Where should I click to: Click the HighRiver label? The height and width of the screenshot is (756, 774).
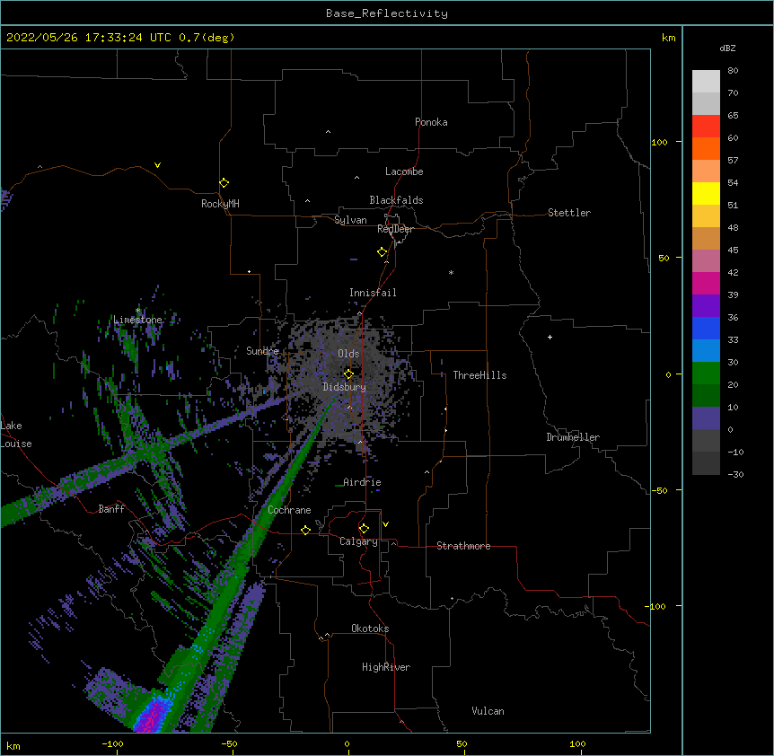pos(386,667)
